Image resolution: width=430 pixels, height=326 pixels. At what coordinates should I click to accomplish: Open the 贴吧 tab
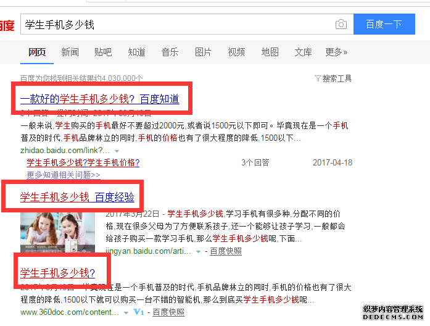coord(103,52)
